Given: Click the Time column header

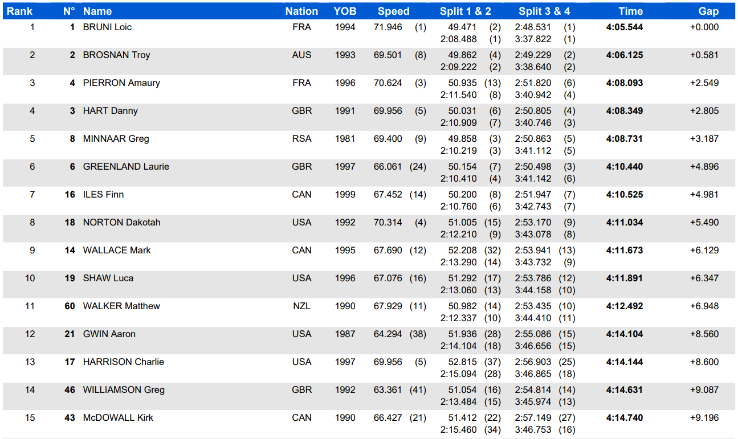Looking at the screenshot, I should [x=630, y=11].
